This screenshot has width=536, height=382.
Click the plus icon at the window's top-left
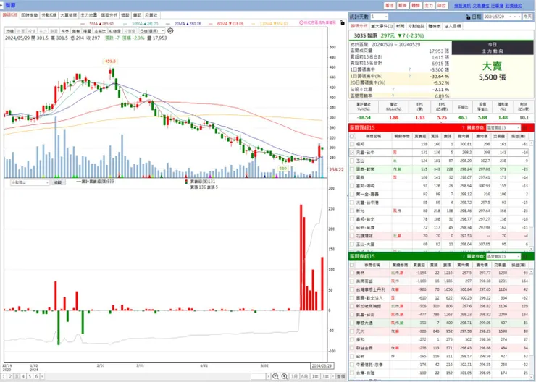coord(1,5)
